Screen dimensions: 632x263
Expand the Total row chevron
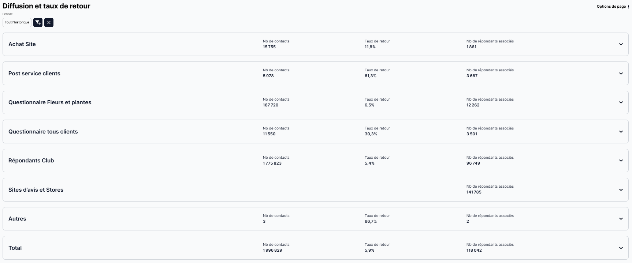[621, 248]
